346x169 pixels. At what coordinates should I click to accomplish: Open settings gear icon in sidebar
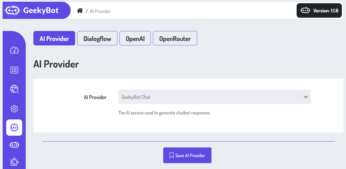pyautogui.click(x=14, y=109)
